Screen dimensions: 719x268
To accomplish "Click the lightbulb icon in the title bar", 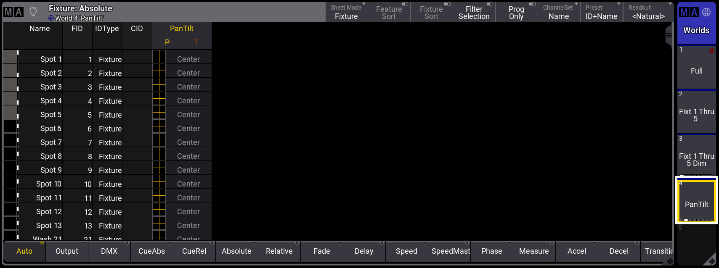I will click(x=33, y=12).
